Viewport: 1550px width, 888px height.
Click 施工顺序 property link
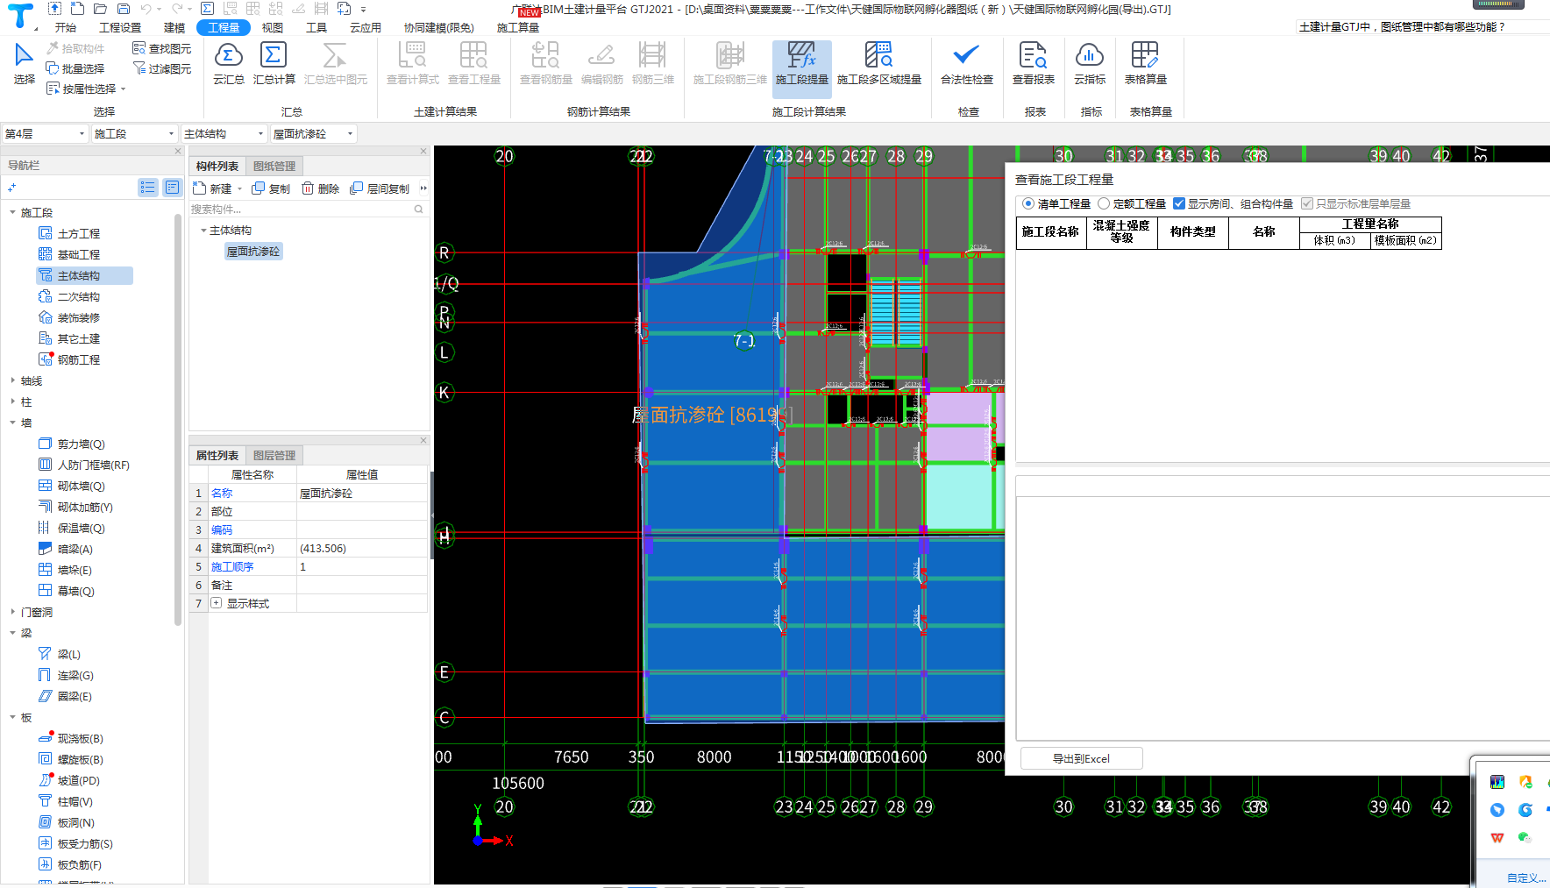pos(232,567)
